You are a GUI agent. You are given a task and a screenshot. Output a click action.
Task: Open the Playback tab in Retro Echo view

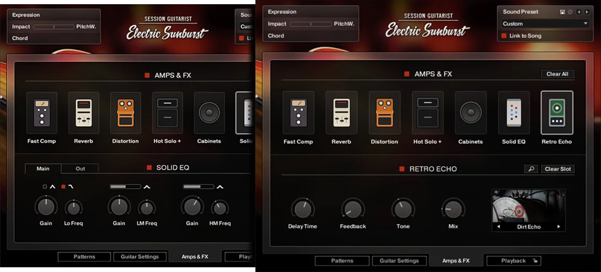pos(513,261)
